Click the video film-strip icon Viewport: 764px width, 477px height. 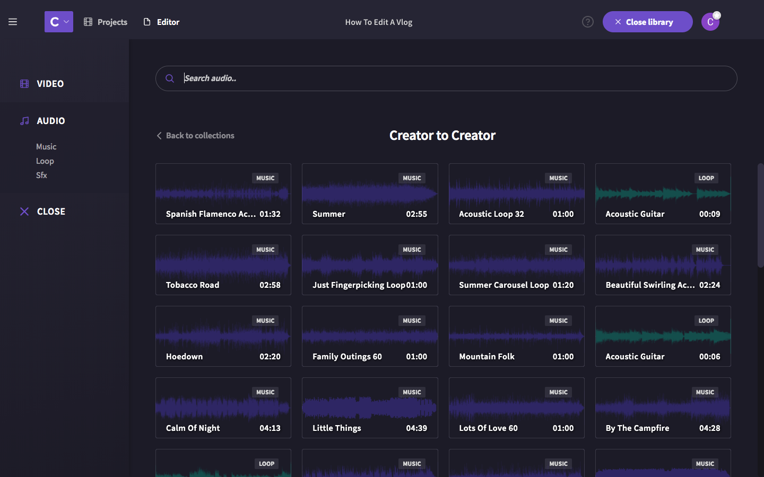(x=24, y=84)
